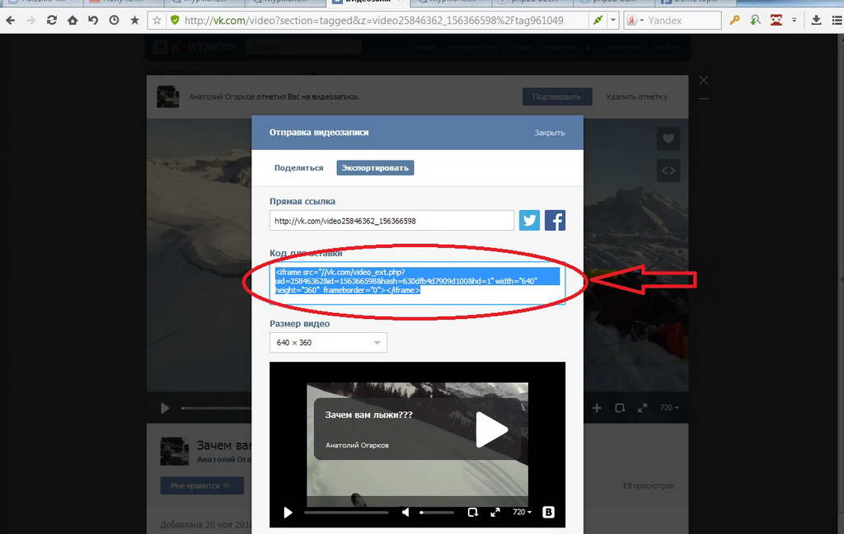Open the 720 quality dropdown in preview
The image size is (844, 534).
(522, 513)
